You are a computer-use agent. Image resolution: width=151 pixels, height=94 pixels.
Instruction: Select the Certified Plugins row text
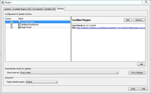click(28, 22)
